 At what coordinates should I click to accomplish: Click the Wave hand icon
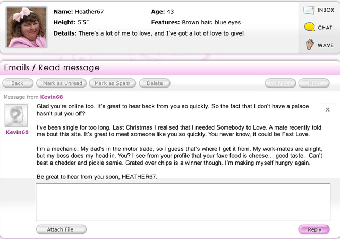(309, 45)
